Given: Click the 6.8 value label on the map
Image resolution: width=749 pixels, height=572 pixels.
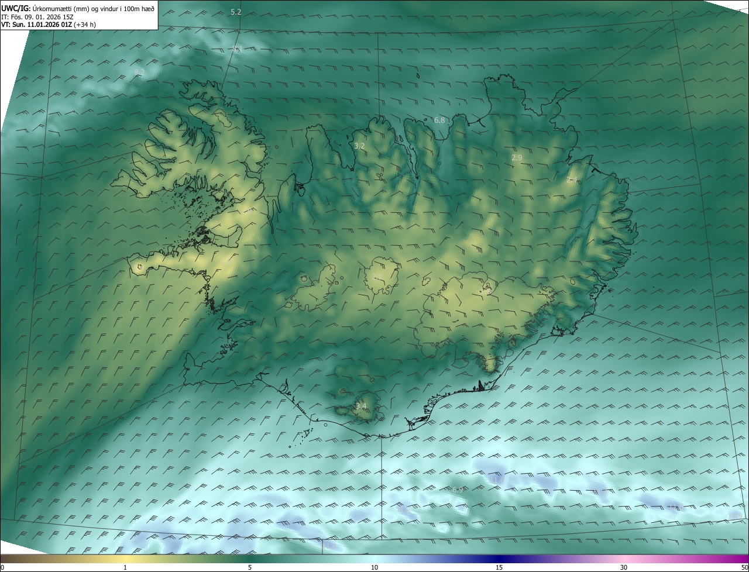Looking at the screenshot, I should coord(439,120).
